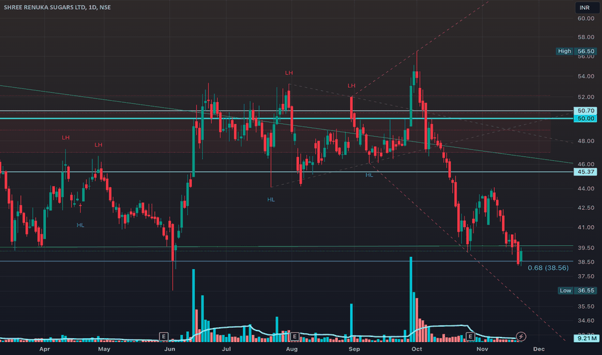Click the Low 36.55 price tag
This screenshot has width=602, height=355.
[577, 290]
